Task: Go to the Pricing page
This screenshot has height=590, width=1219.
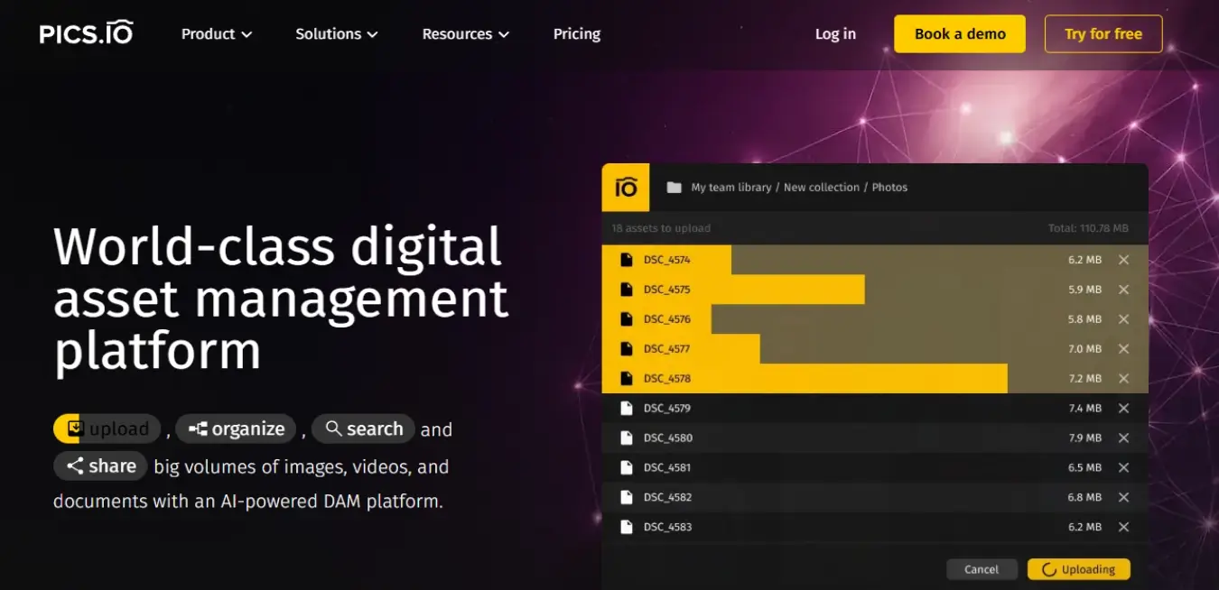Action: click(577, 33)
